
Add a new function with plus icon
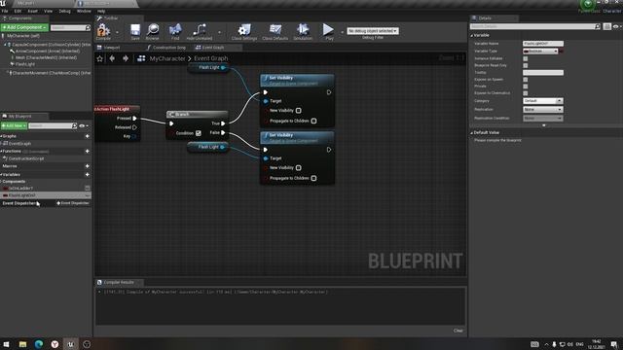pos(87,152)
